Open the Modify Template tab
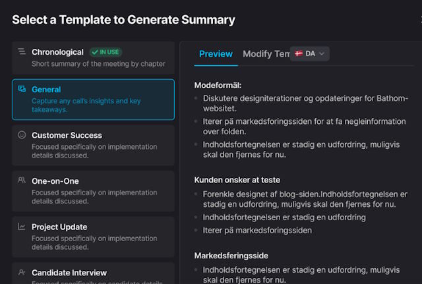The image size is (422, 284). [266, 54]
